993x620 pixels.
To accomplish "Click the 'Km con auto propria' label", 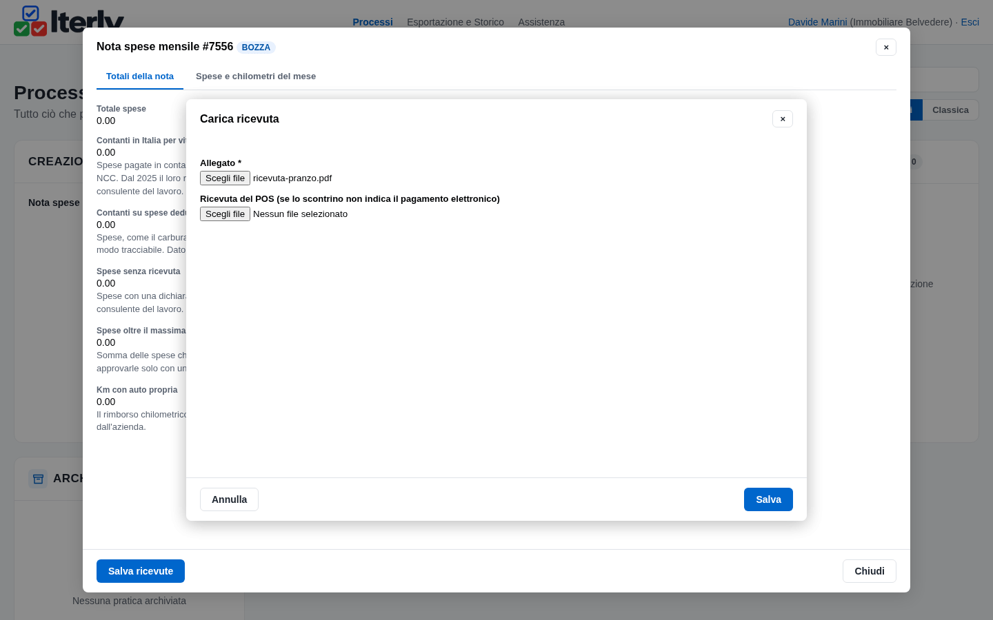I will 137,390.
